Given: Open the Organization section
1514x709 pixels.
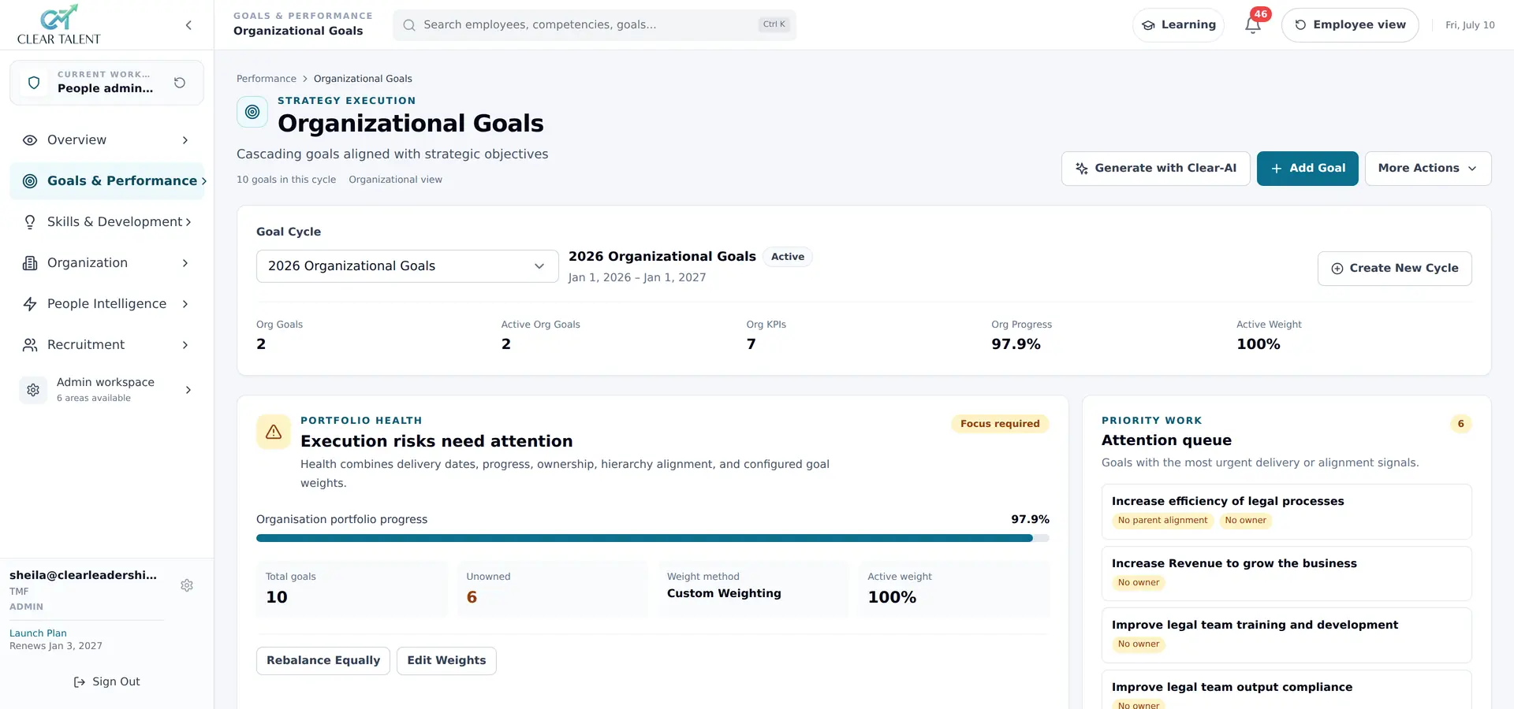Looking at the screenshot, I should (x=106, y=263).
